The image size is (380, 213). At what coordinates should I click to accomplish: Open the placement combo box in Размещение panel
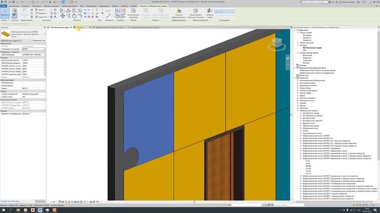[x=224, y=11]
